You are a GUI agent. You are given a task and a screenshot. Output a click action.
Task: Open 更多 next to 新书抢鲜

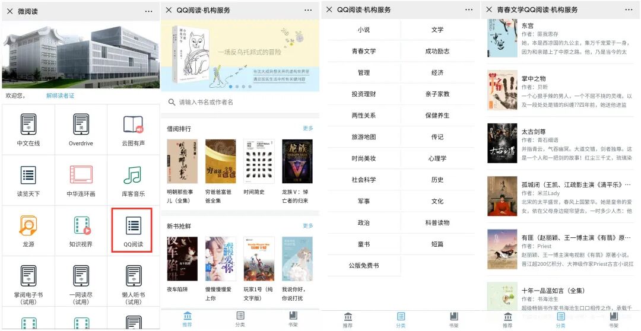pyautogui.click(x=308, y=225)
